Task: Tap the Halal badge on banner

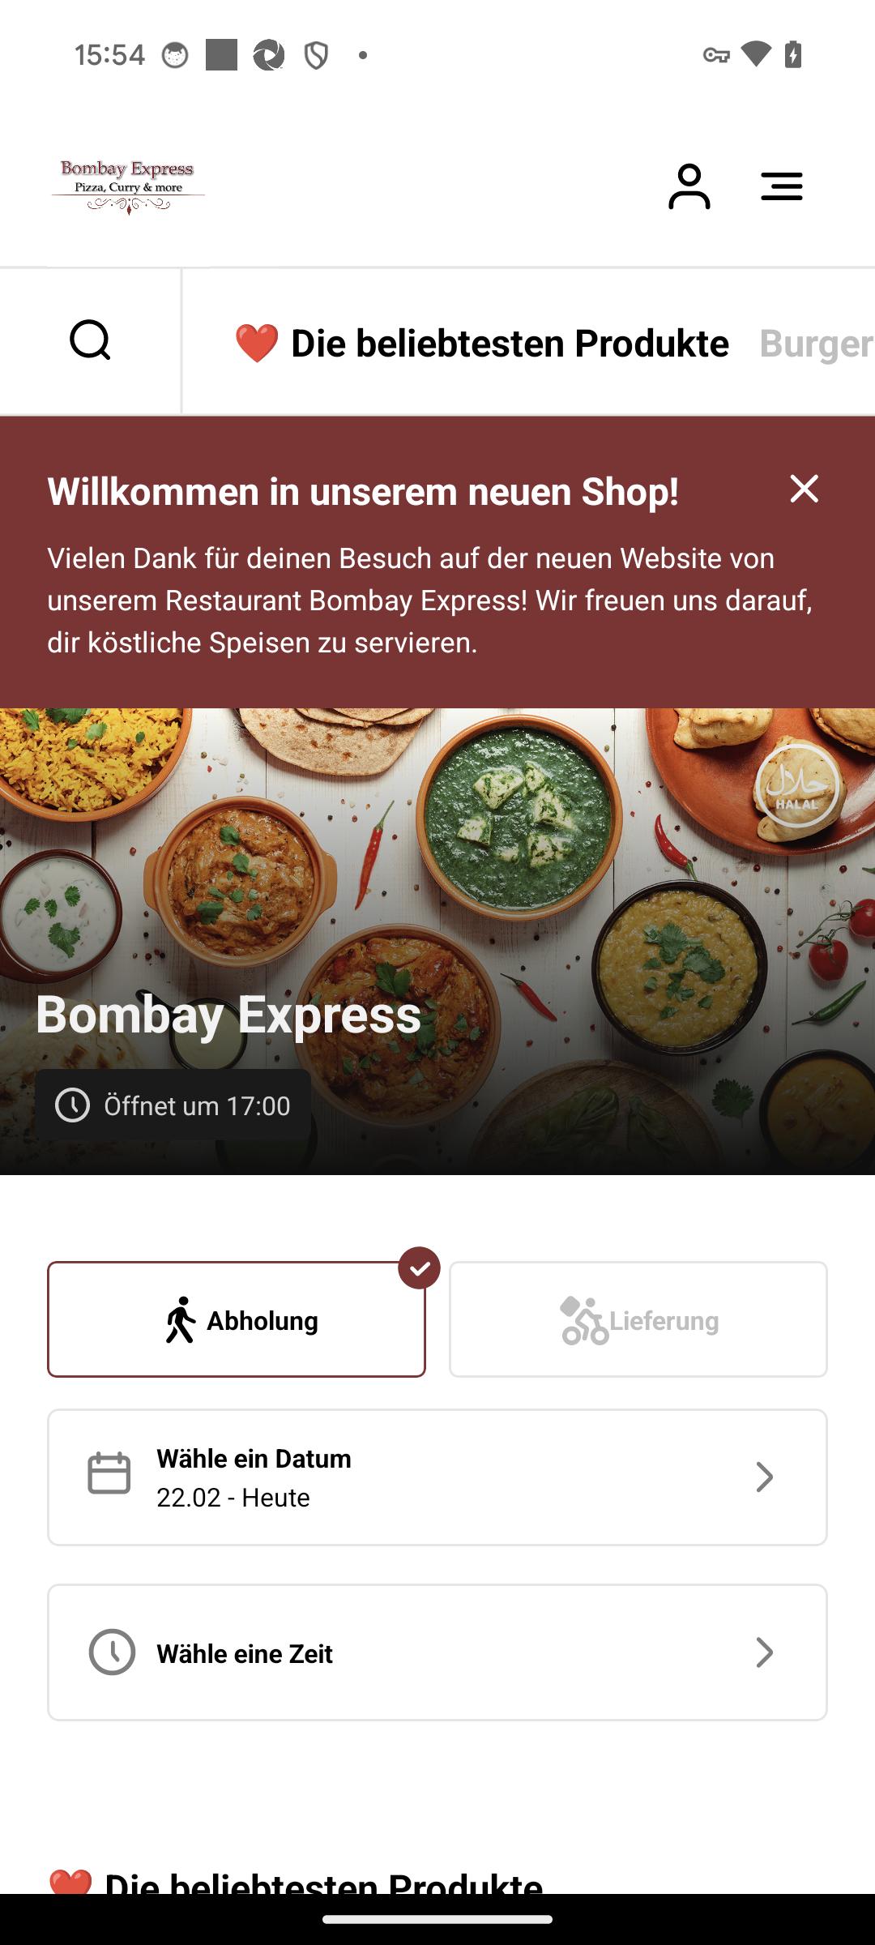Action: point(797,785)
